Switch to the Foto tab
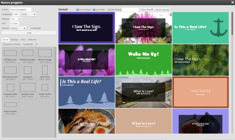This screenshot has height=140, width=235. 23,40
